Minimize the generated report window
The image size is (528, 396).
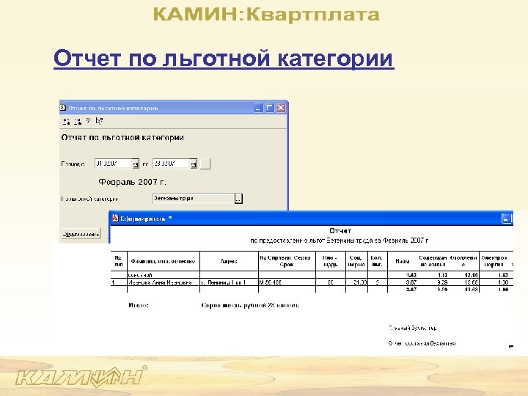pyautogui.click(x=507, y=219)
